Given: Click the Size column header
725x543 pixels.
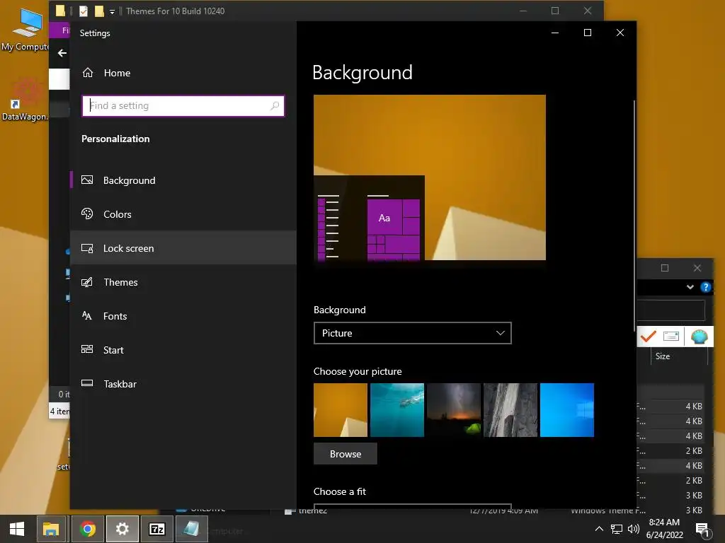Looking at the screenshot, I should click(663, 356).
